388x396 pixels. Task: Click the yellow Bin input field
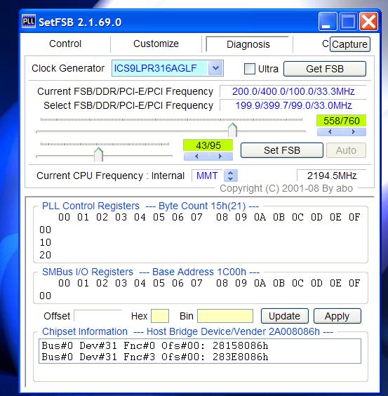coord(225,316)
